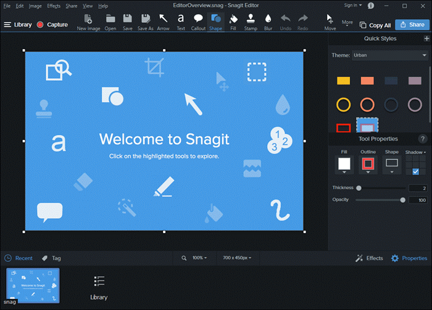The image size is (432, 310).
Task: Select the yellow rectangle quick style
Action: pos(343,81)
